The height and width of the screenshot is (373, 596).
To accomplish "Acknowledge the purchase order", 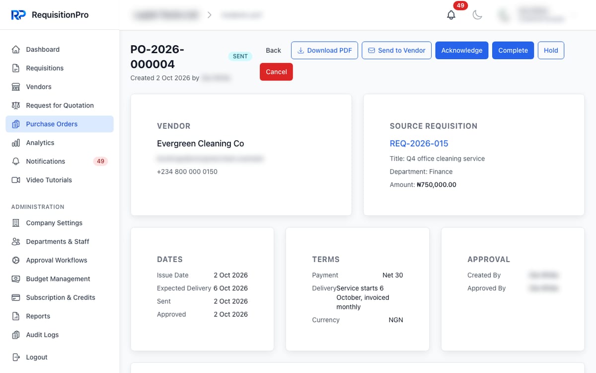I will (x=462, y=50).
